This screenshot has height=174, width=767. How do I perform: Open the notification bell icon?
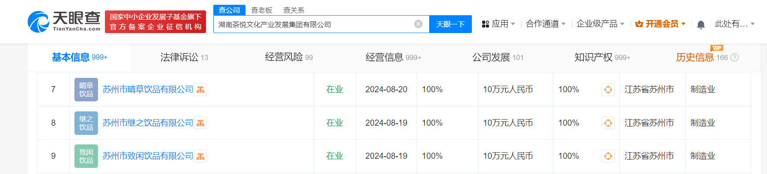coord(701,24)
